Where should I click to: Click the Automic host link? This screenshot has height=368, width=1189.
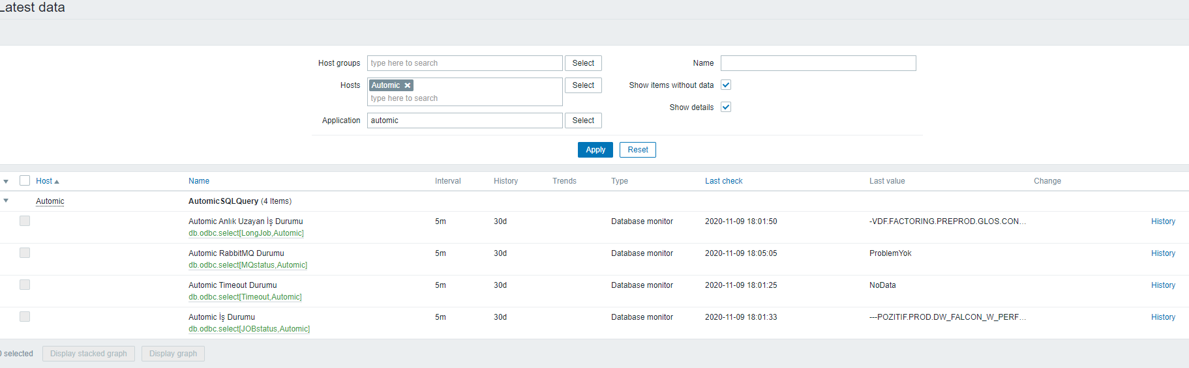(50, 201)
